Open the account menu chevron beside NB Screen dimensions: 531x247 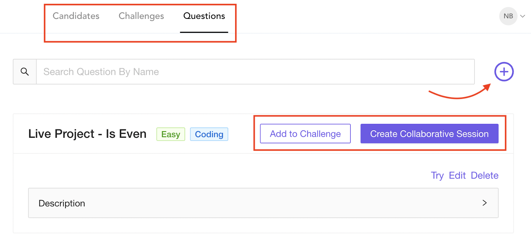tap(523, 16)
